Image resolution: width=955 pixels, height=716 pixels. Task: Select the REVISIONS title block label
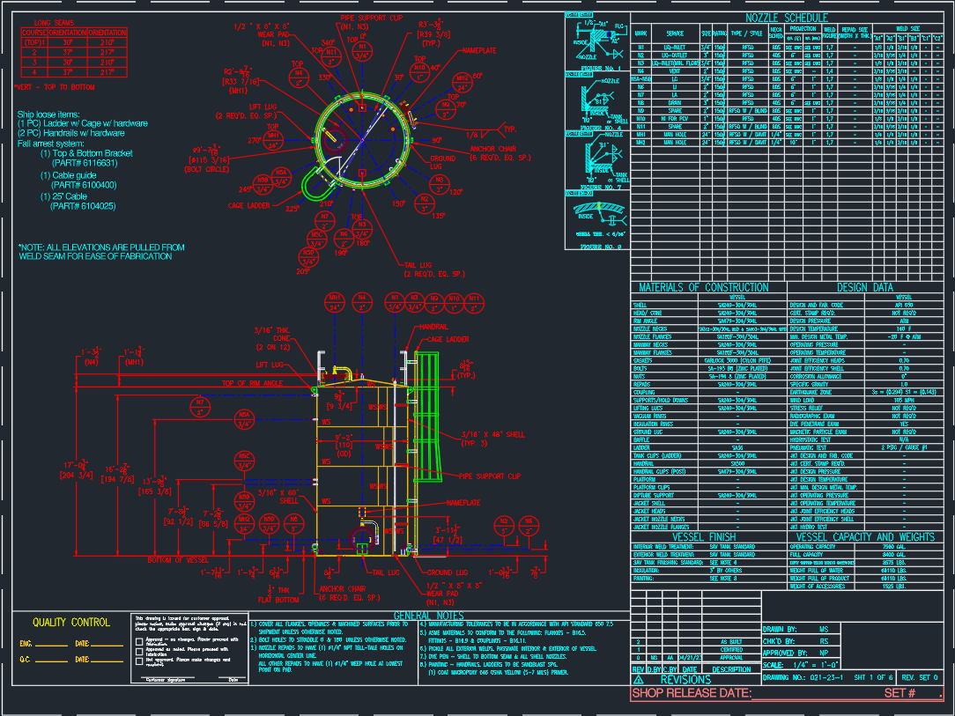(x=685, y=680)
